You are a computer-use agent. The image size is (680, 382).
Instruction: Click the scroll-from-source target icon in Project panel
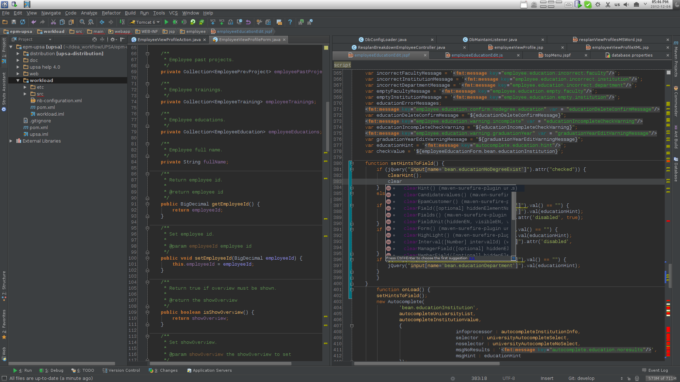(94, 39)
